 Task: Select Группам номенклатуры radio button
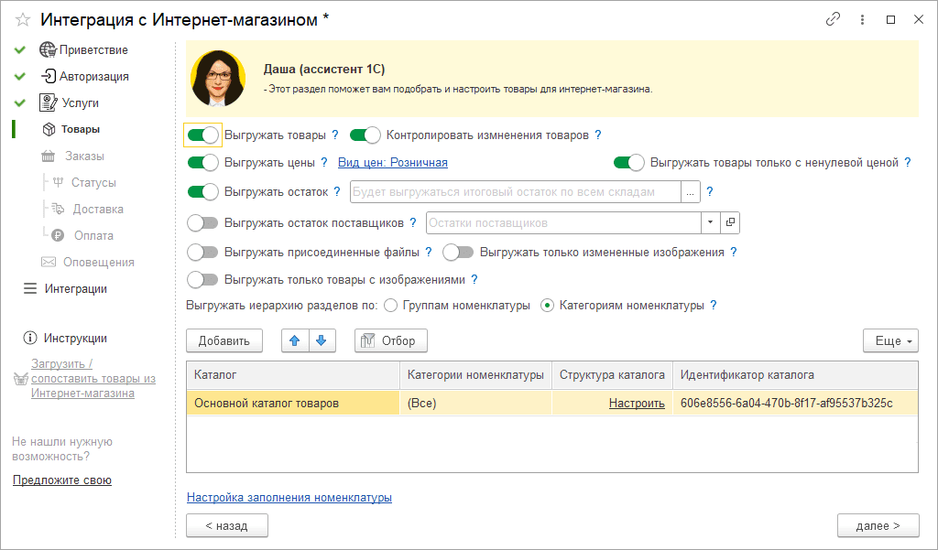pos(390,306)
